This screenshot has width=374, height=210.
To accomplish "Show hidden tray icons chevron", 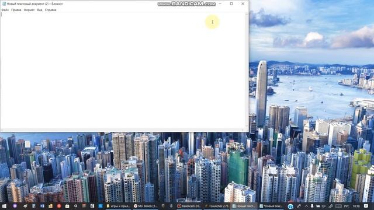I will tap(306, 206).
